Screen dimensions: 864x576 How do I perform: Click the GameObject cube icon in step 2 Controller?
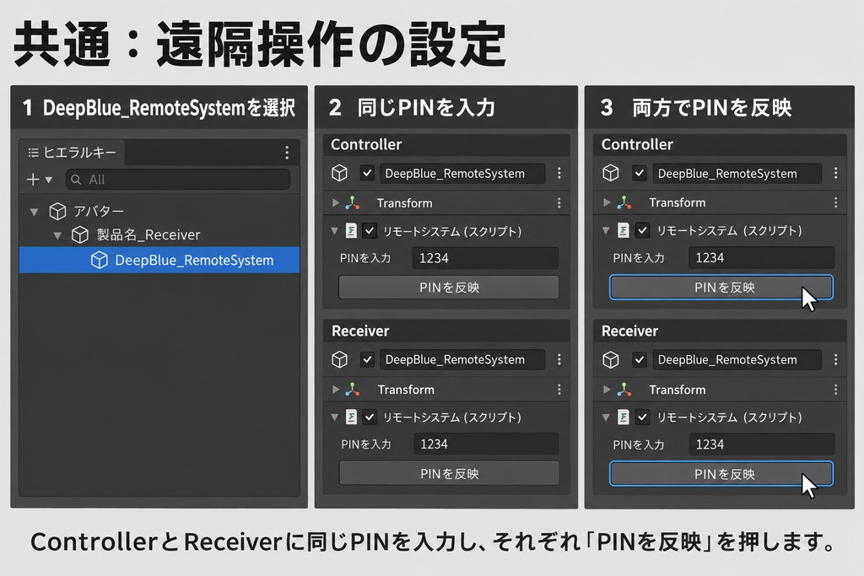point(340,173)
